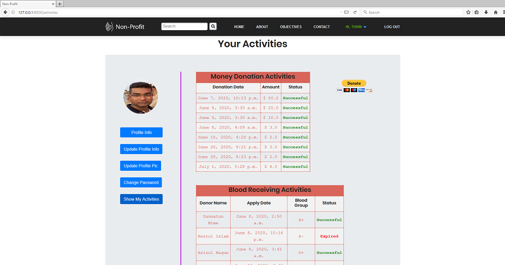Click the yellow PayPal Donate button
This screenshot has width=505, height=265.
[x=354, y=83]
